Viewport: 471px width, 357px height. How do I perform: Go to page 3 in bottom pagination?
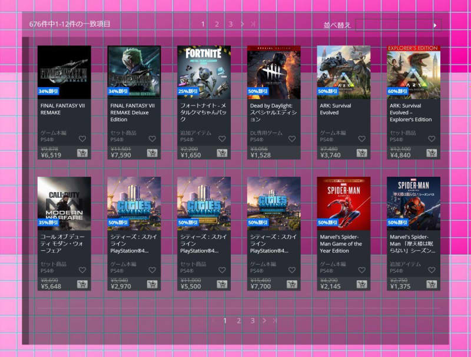253,320
